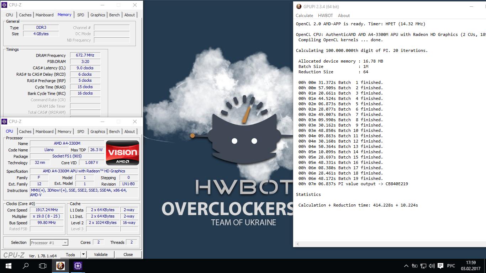The width and height of the screenshot is (486, 273).
Task: Click the Max TDP value 26.3 W
Action: (x=96, y=150)
